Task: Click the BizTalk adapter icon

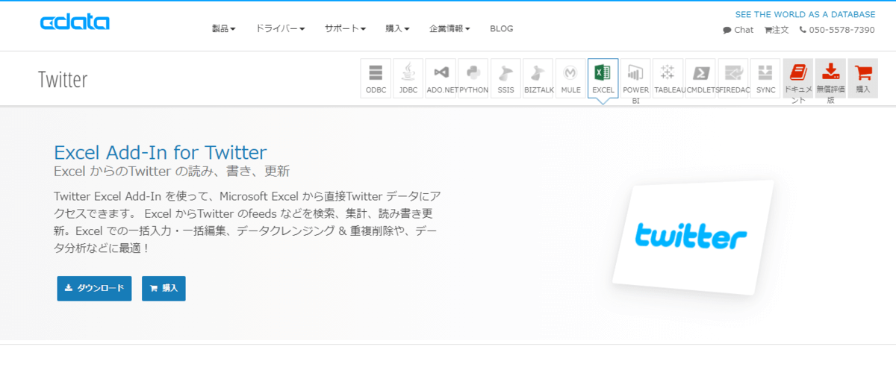Action: [538, 78]
